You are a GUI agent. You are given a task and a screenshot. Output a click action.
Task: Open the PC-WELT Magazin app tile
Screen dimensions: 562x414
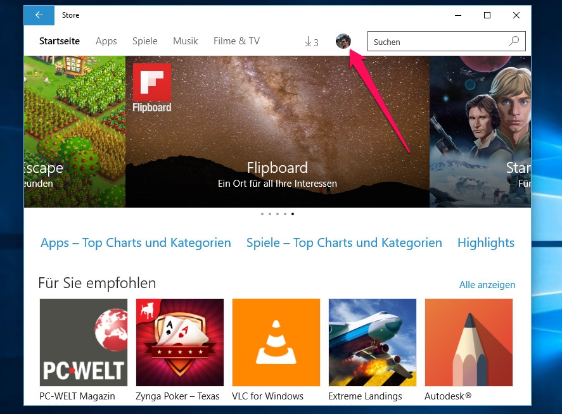pyautogui.click(x=84, y=342)
